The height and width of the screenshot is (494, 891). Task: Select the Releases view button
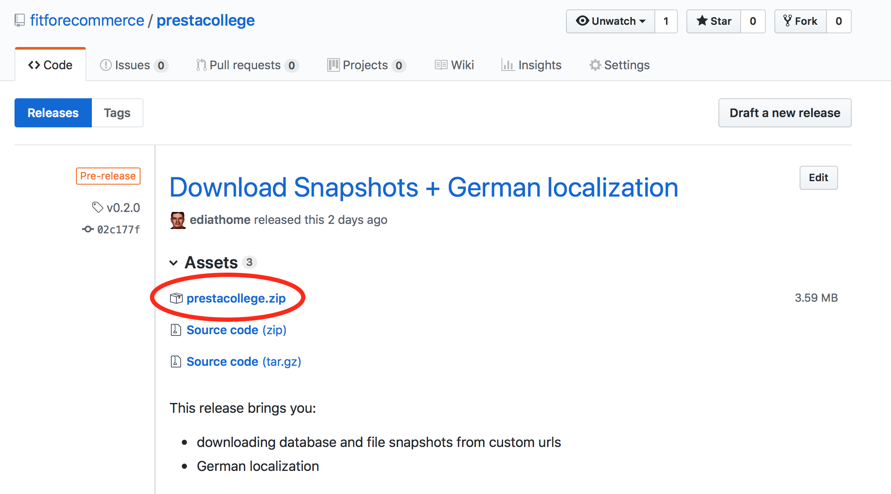coord(53,113)
